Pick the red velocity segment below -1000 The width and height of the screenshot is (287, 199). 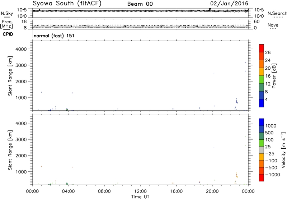point(262,178)
